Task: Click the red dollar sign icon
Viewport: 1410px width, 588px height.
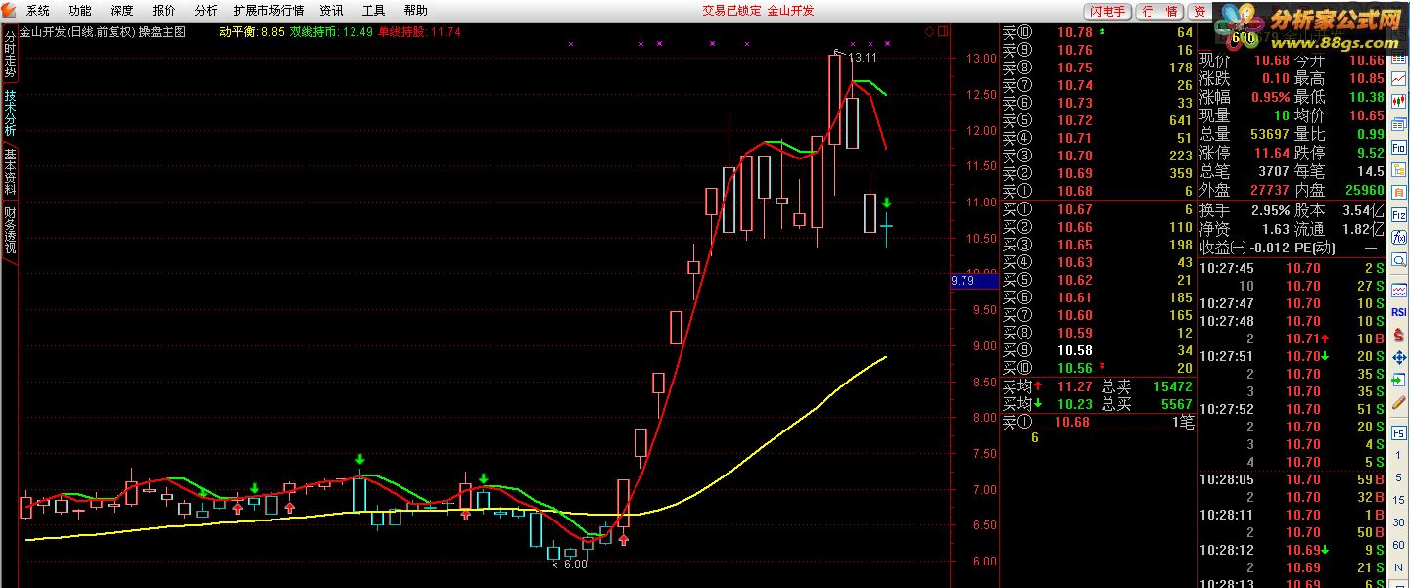Action: coord(1399,335)
